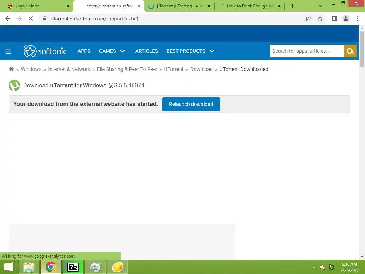Open the GAMES menu item

pos(107,51)
